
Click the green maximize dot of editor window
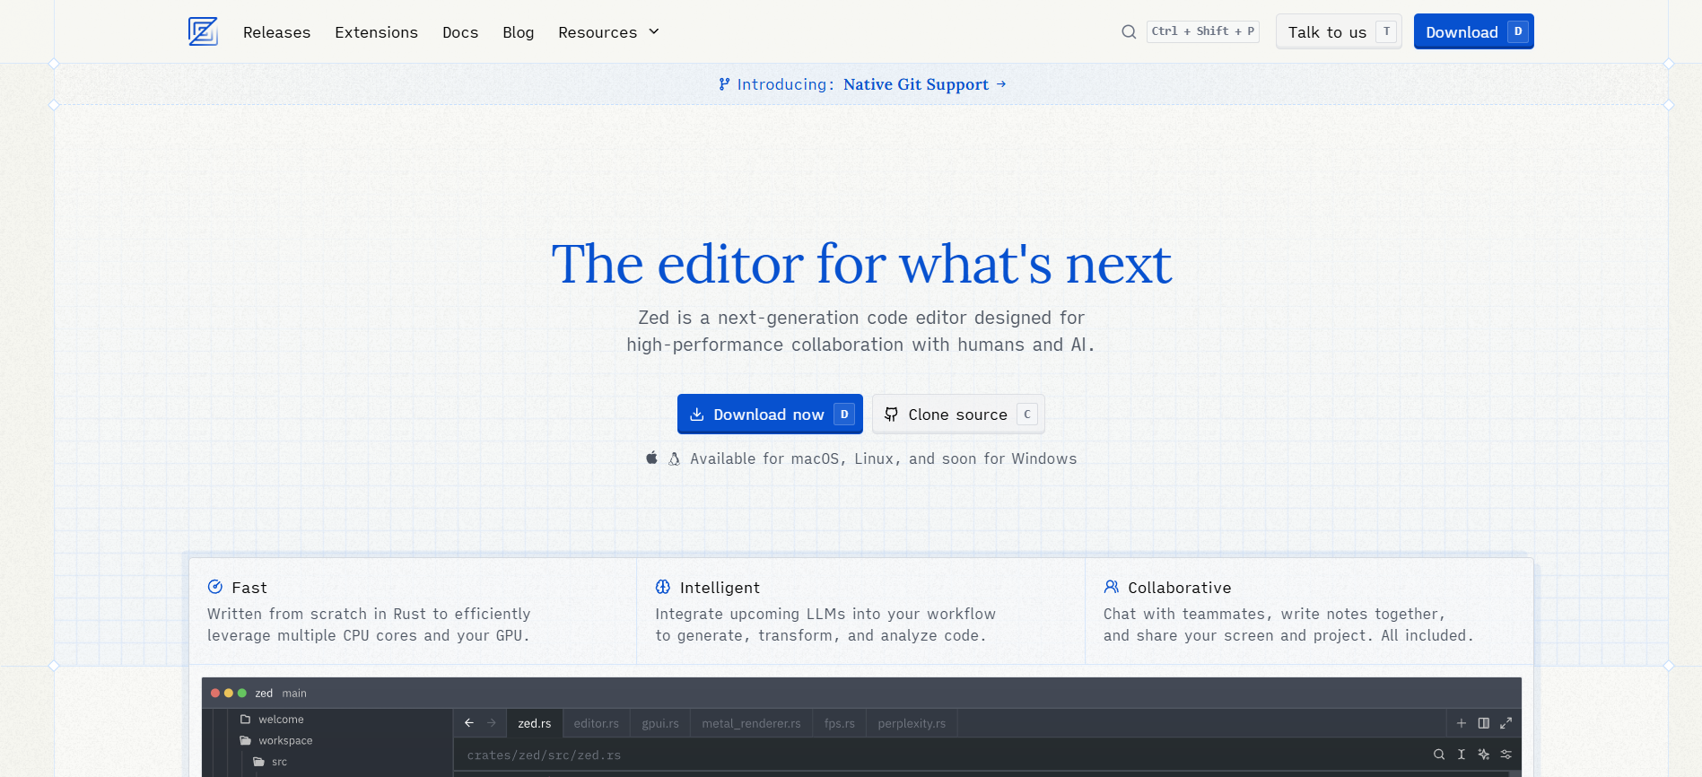tap(242, 694)
